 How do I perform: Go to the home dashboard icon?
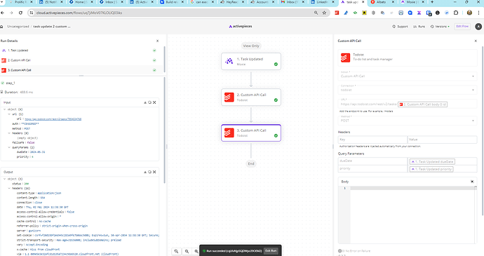(x=1, y=27)
